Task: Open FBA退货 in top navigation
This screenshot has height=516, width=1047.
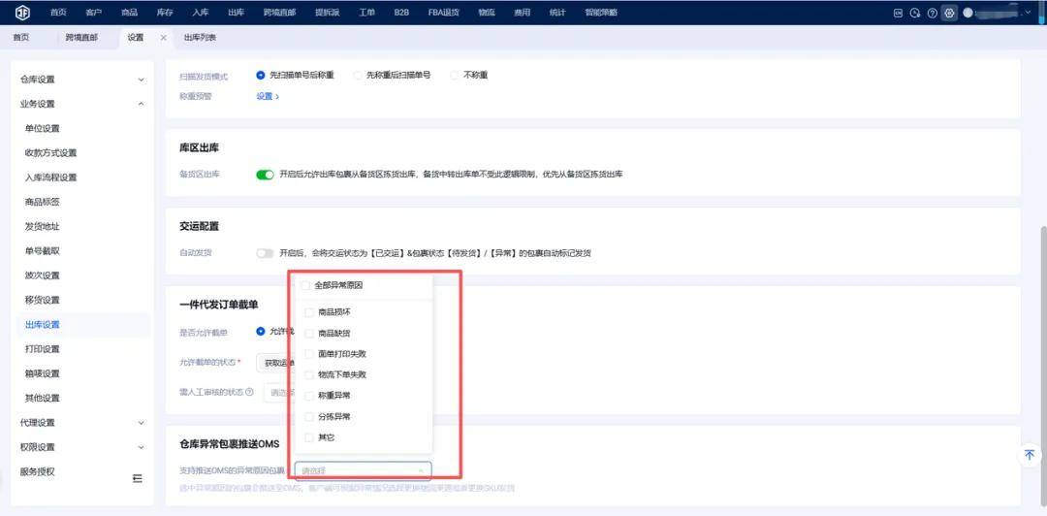Action: point(444,13)
